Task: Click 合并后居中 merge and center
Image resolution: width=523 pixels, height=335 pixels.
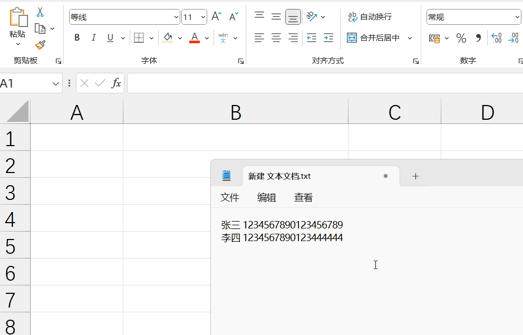Action: 373,37
